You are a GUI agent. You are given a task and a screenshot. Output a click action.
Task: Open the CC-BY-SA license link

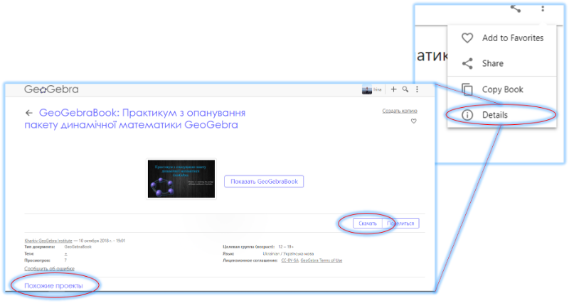click(x=289, y=260)
